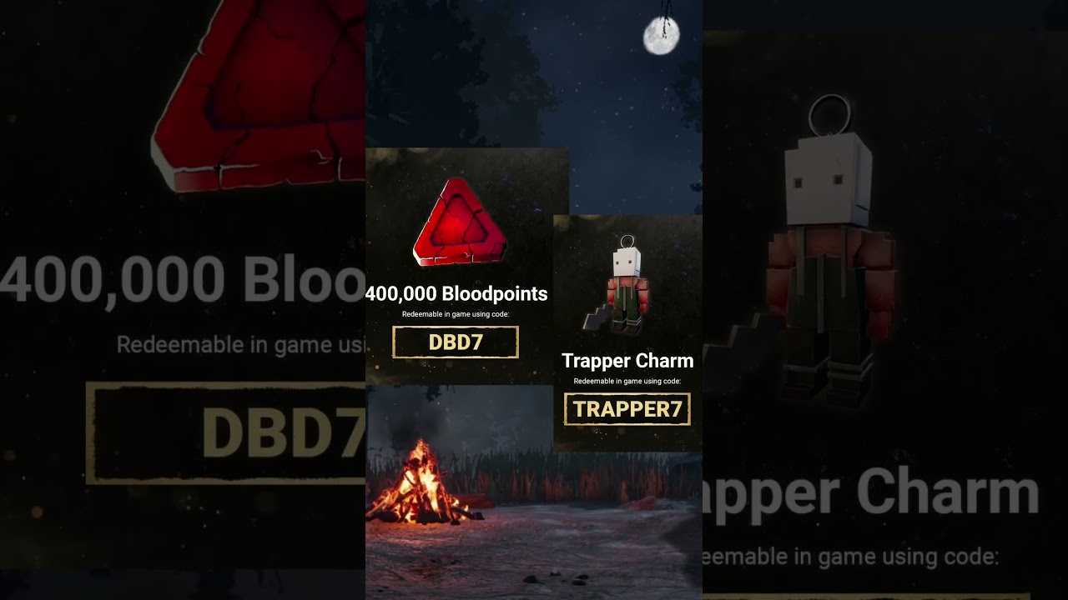Viewport: 1068px width, 600px height.
Task: Click the keyring atop the large blurred charm
Action: (829, 115)
